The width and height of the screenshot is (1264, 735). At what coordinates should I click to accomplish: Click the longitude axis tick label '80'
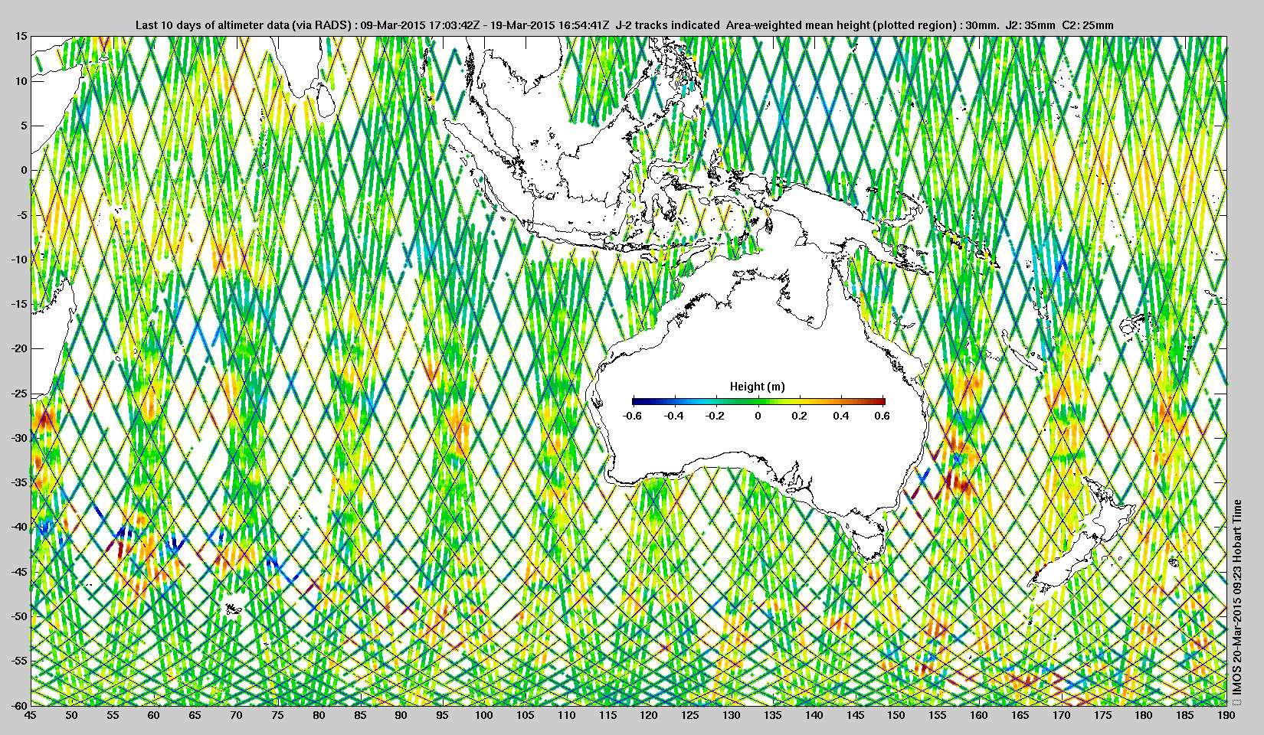[x=319, y=715]
